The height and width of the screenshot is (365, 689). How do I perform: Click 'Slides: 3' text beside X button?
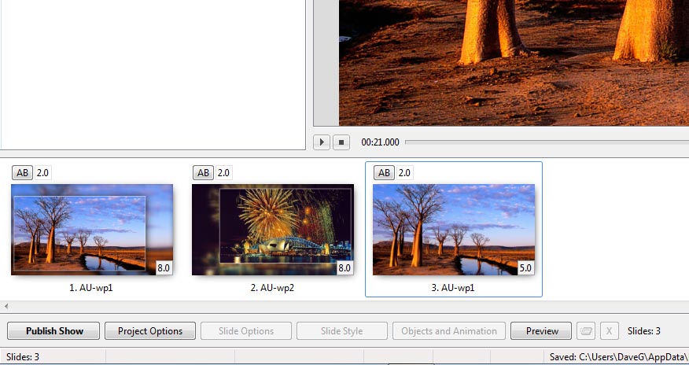click(643, 330)
